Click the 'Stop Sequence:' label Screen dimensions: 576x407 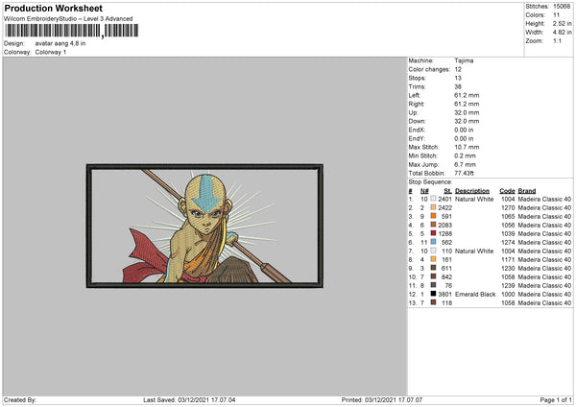(430, 181)
